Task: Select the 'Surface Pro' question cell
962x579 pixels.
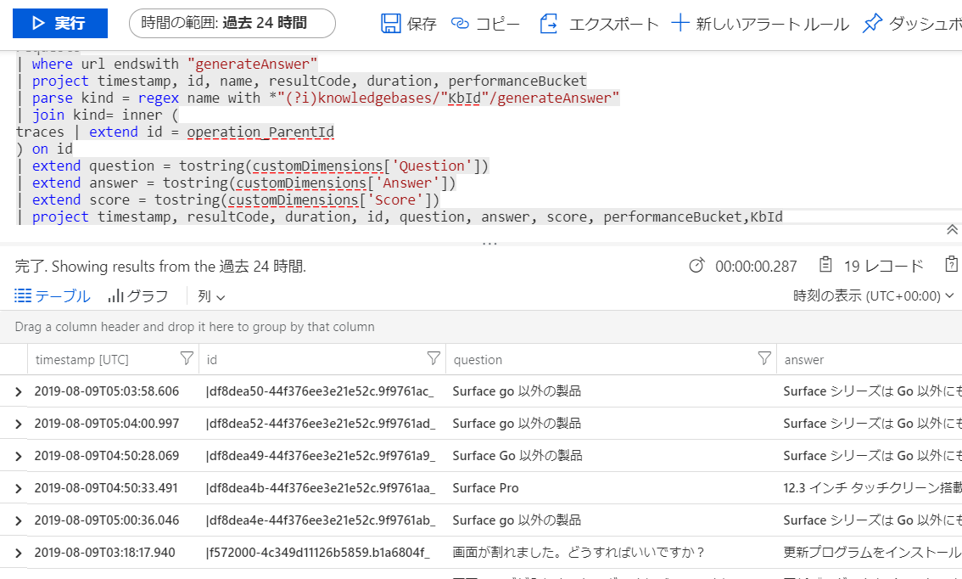Action: [x=485, y=488]
